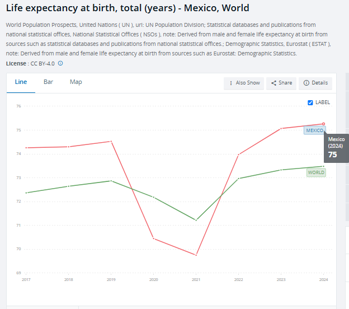Screen dimensions: 349x309
Task: Click the Share button
Action: [x=281, y=83]
